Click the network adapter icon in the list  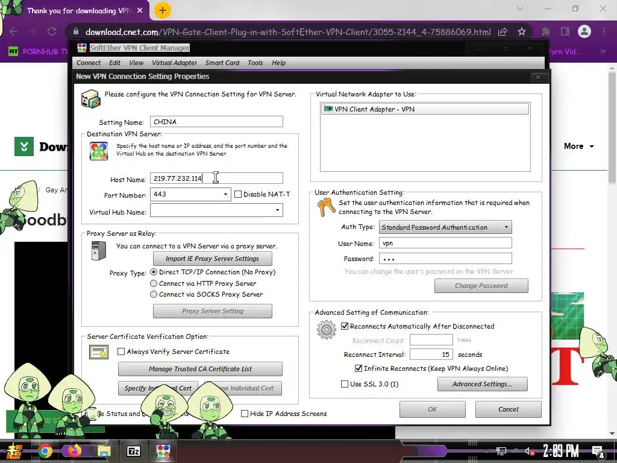[x=328, y=109]
